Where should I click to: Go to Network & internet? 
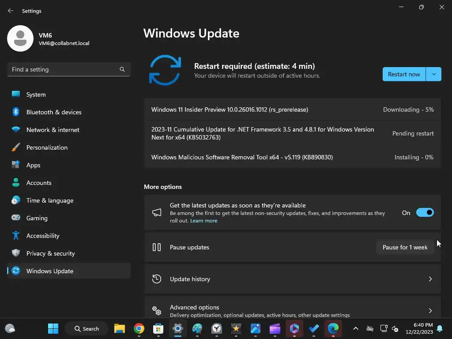click(x=68, y=130)
